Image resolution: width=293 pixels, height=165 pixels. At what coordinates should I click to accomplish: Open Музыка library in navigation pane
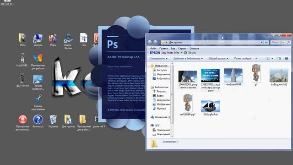(x=159, y=109)
